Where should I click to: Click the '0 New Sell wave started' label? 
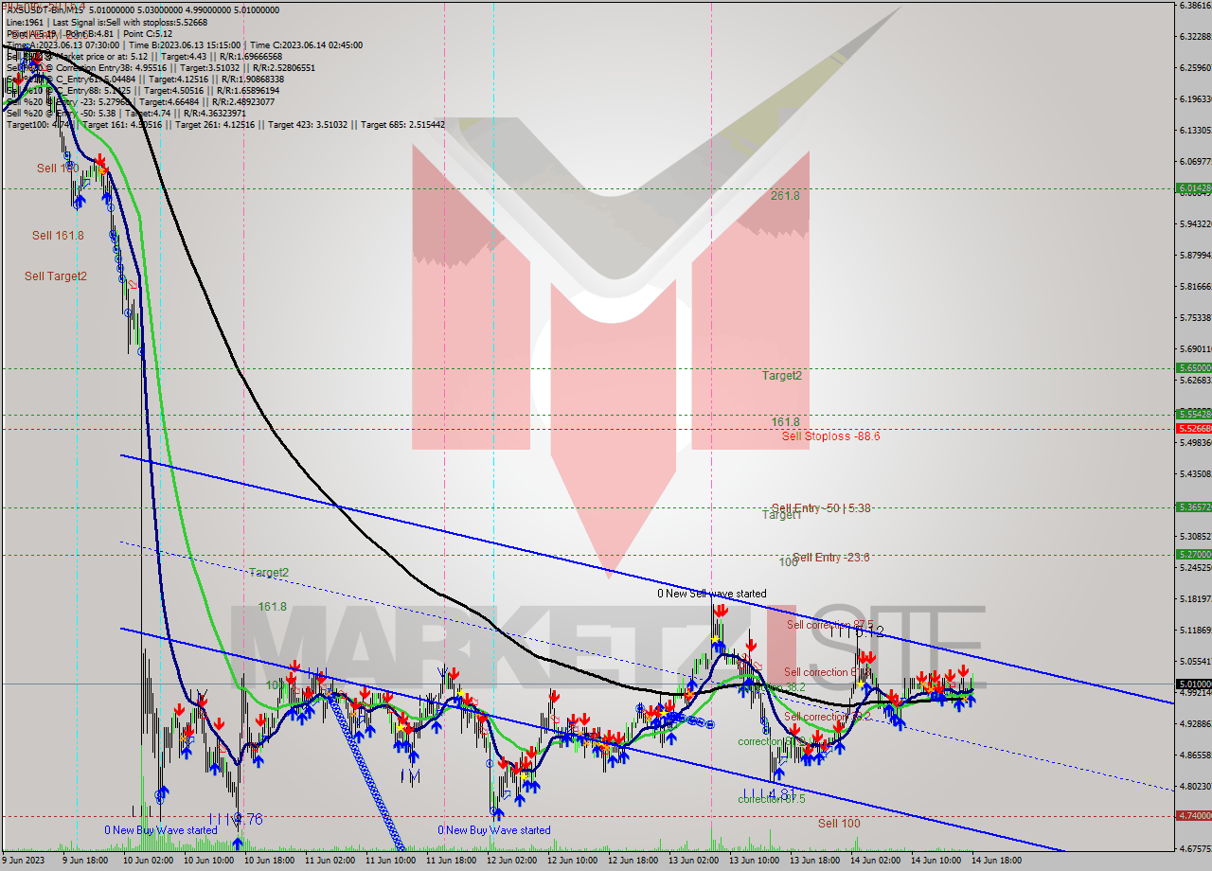point(712,594)
